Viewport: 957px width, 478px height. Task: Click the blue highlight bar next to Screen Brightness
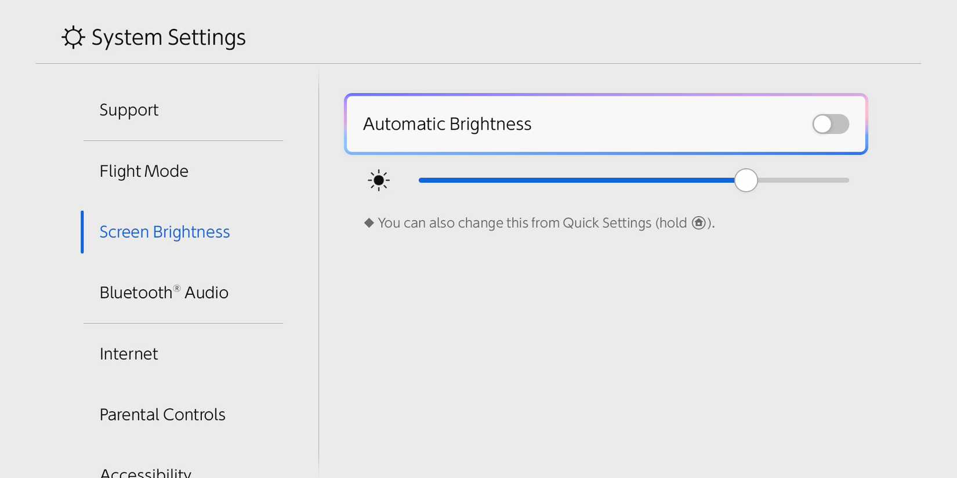click(82, 232)
